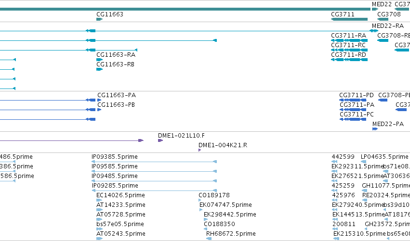Viewport: 410px width, 241px height.
Task: Select the 425259 EST label
Action: [x=343, y=186]
